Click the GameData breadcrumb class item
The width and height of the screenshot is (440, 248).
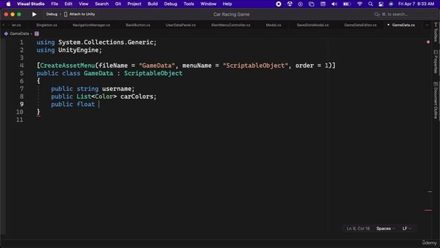19,34
